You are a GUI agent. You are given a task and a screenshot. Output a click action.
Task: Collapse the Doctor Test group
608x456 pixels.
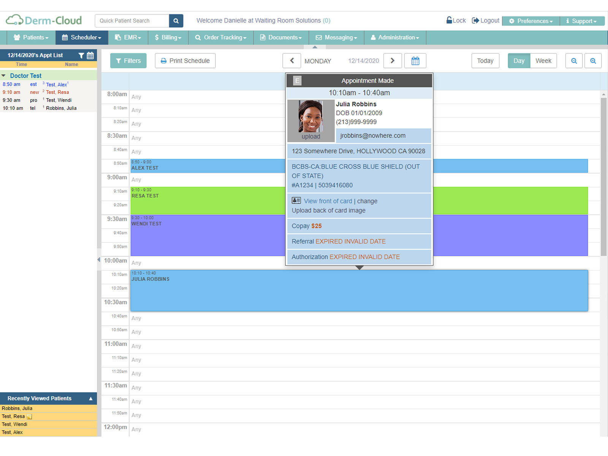(3, 76)
